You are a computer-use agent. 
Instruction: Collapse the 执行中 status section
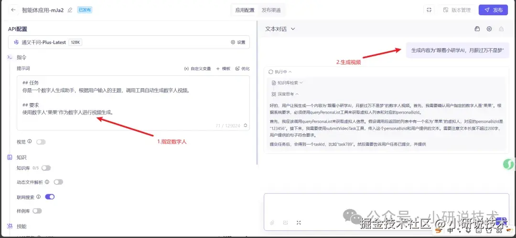[280, 72]
